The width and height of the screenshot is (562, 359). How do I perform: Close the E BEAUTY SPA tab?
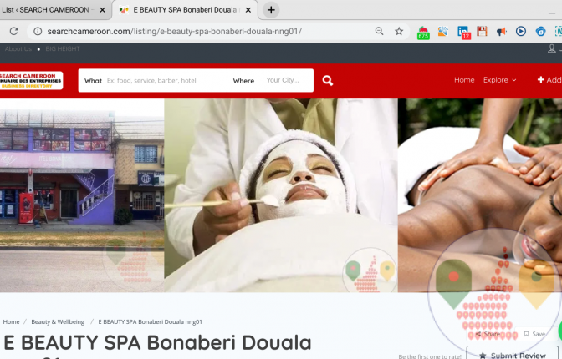(248, 10)
